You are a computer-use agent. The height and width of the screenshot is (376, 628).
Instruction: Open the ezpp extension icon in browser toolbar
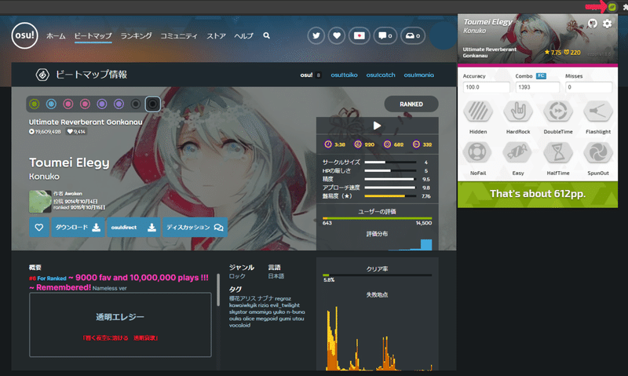pyautogui.click(x=612, y=6)
